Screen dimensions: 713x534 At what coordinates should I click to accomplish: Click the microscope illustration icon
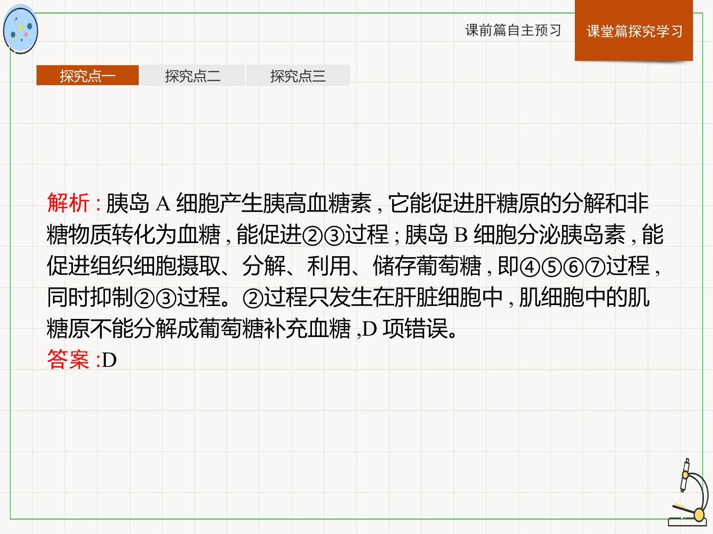[688, 492]
